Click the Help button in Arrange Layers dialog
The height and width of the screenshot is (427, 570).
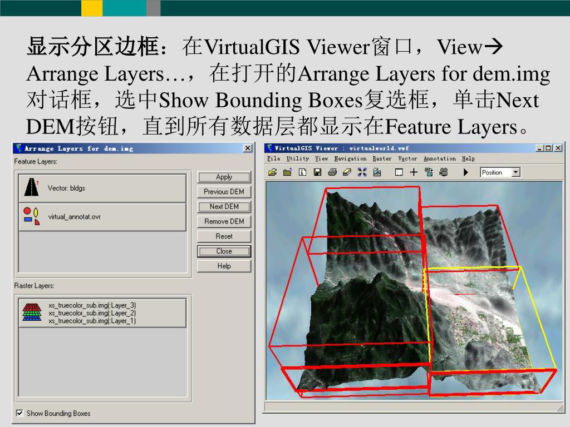[224, 266]
